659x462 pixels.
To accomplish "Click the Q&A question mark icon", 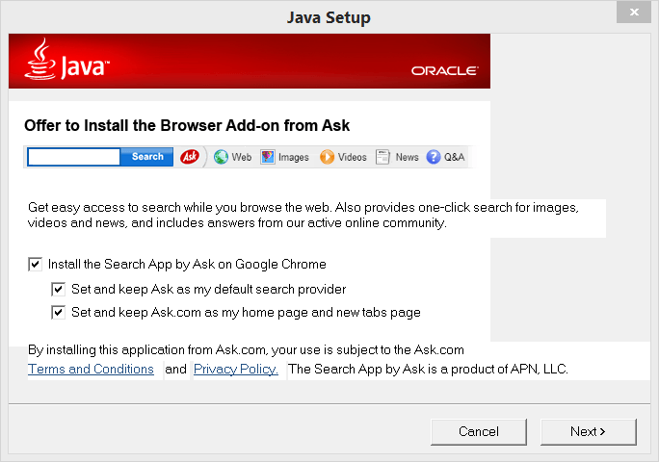I will pyautogui.click(x=434, y=157).
